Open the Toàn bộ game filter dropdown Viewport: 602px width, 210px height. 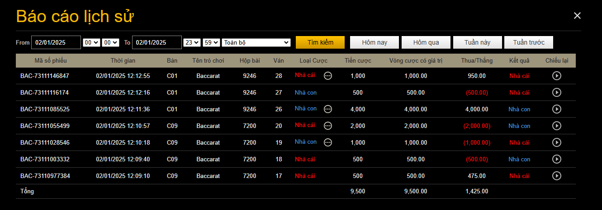tap(256, 42)
